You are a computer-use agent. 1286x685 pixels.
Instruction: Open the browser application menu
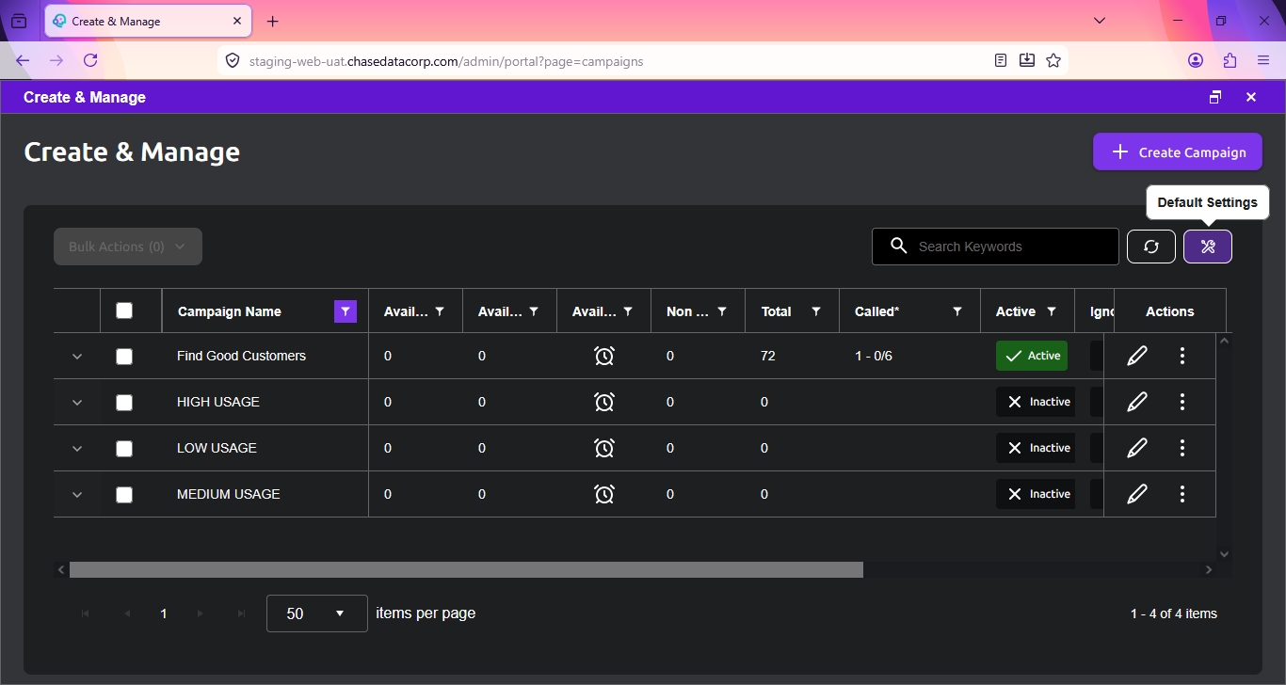1263,60
